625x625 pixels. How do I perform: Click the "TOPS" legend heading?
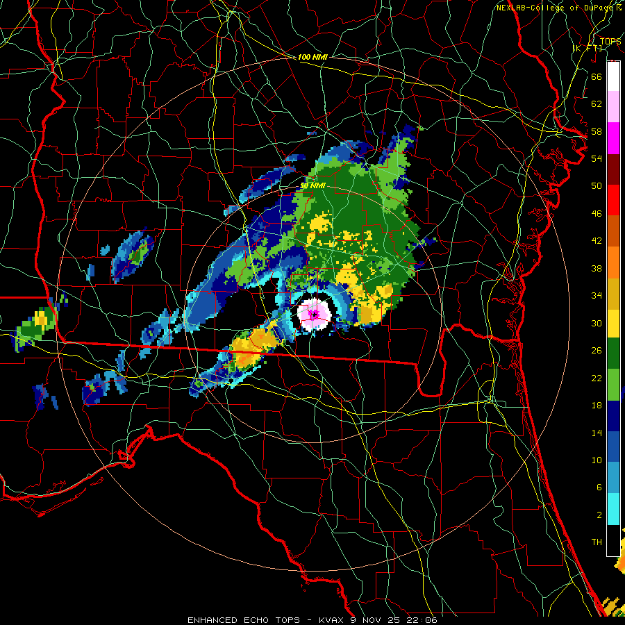(x=610, y=41)
